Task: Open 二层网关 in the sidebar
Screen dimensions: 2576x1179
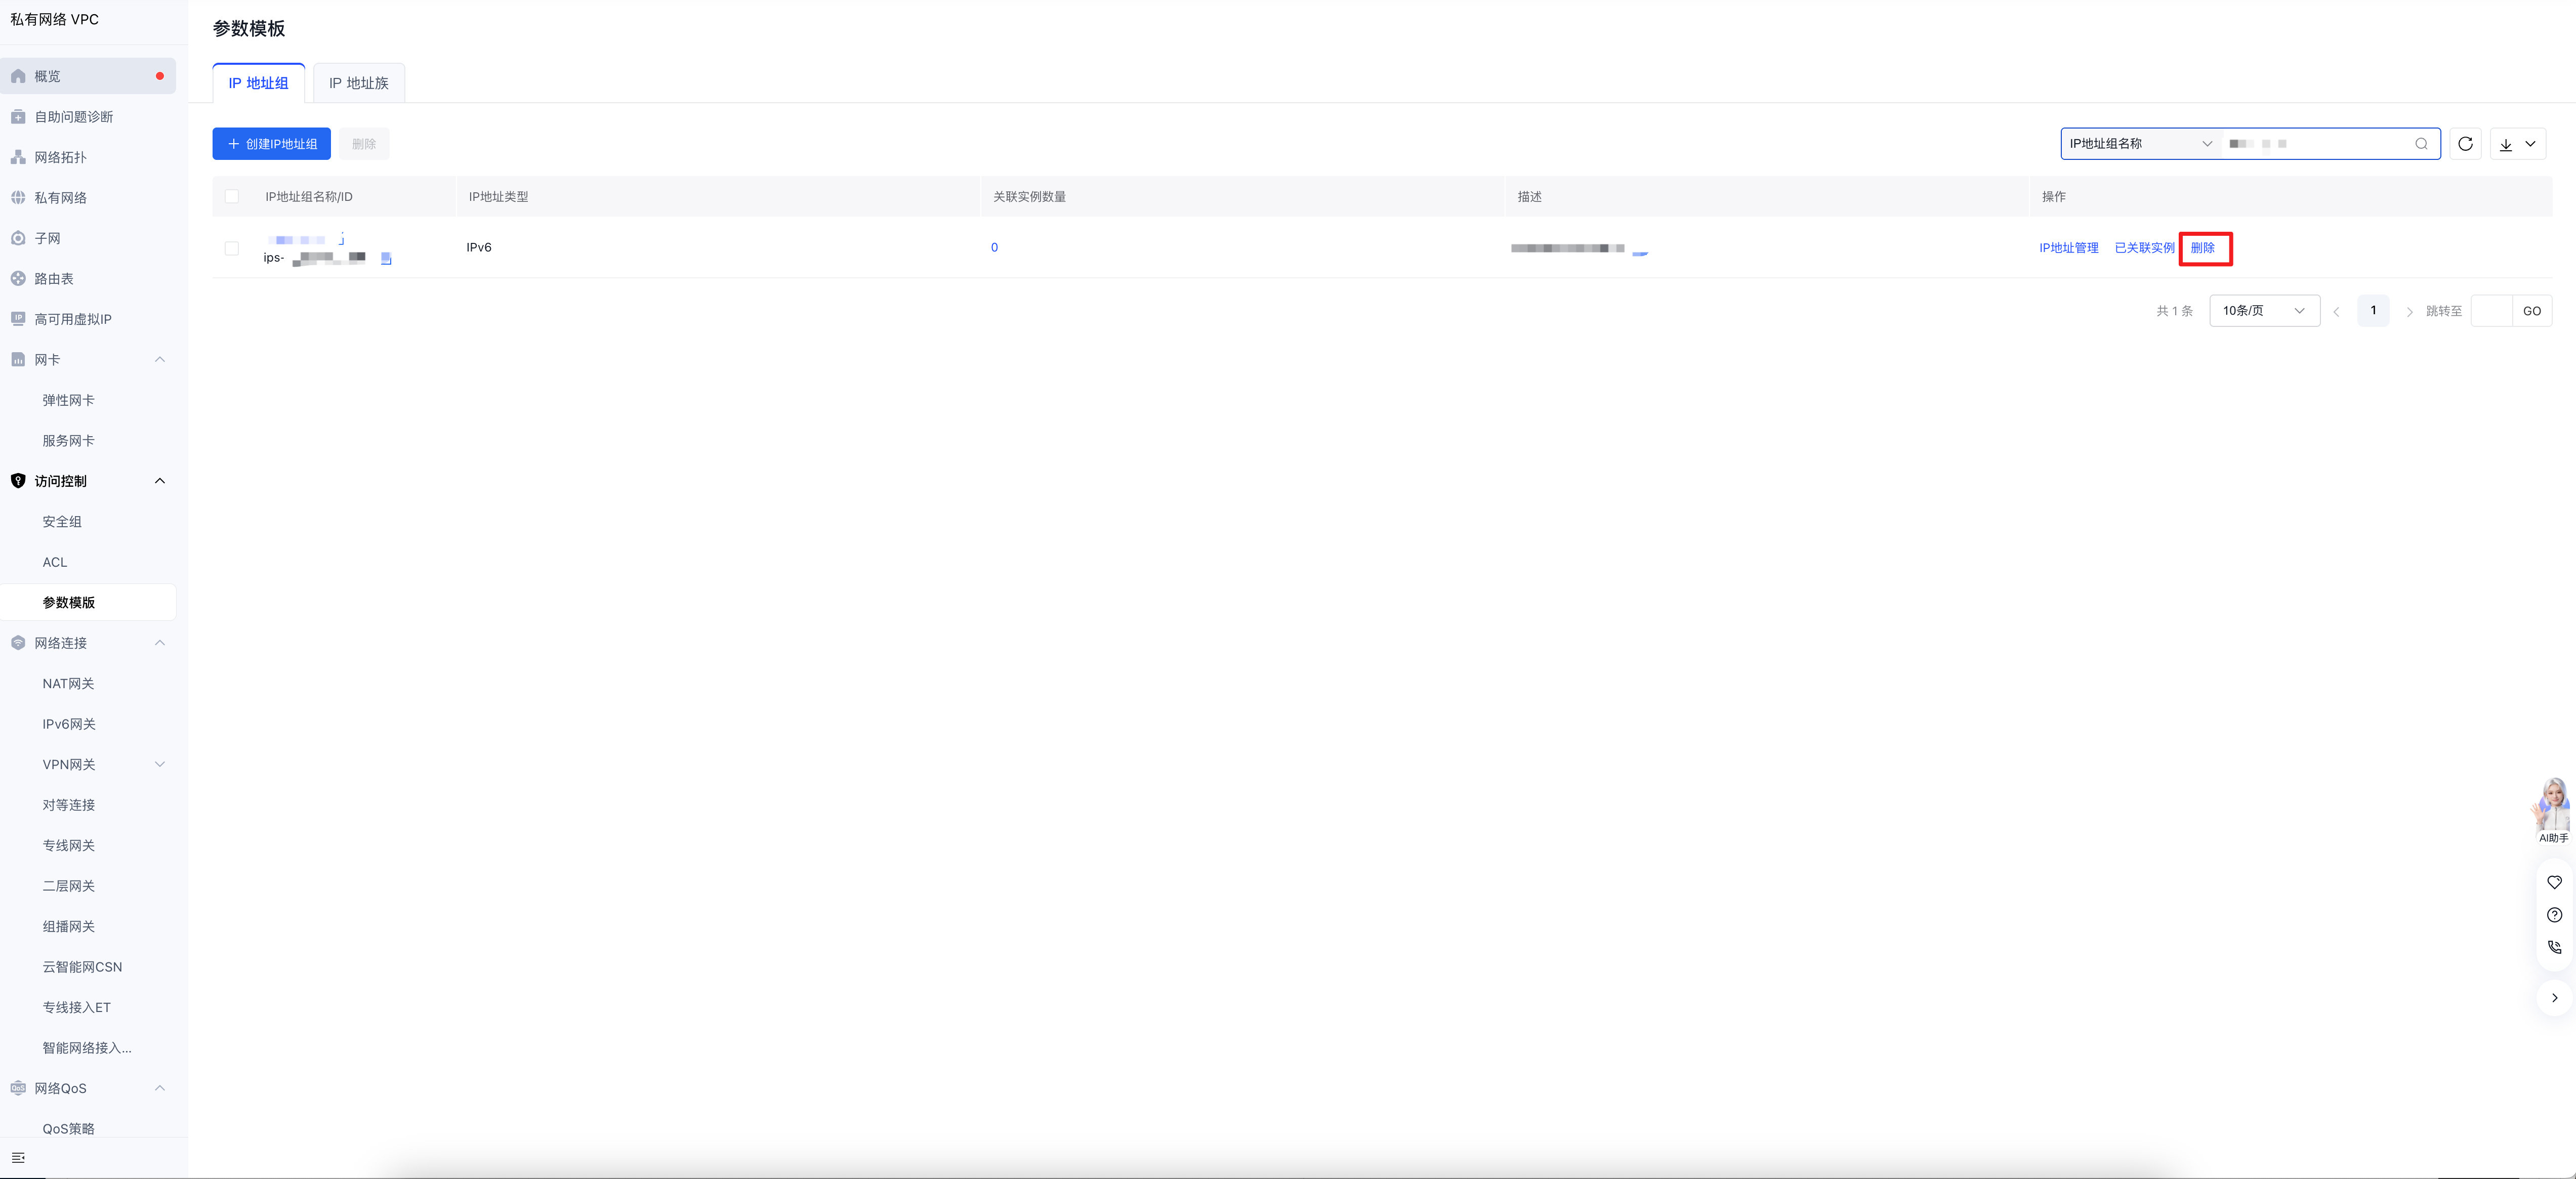Action: (69, 886)
